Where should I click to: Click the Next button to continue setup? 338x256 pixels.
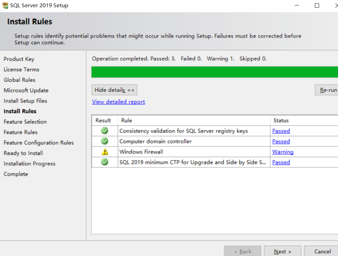(x=282, y=251)
